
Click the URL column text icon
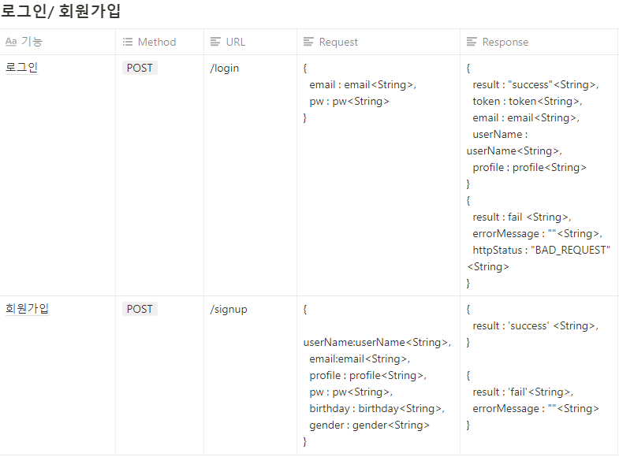[215, 42]
